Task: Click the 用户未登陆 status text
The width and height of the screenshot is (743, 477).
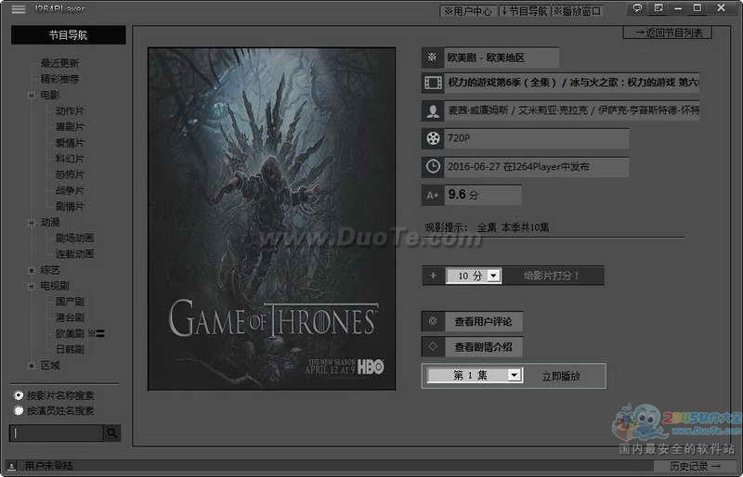Action: pos(49,466)
